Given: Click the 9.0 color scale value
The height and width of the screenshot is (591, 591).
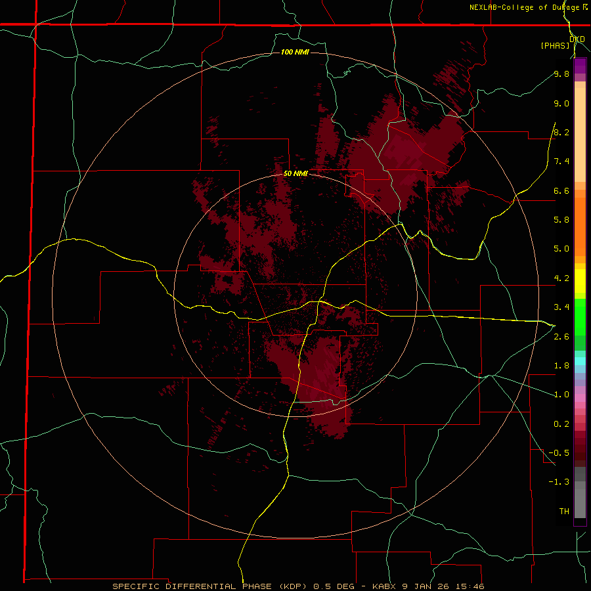Looking at the screenshot, I should [x=561, y=103].
